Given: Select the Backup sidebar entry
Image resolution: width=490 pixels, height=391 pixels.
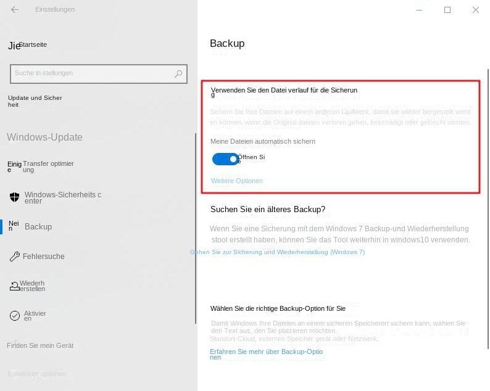Looking at the screenshot, I should click(38, 226).
